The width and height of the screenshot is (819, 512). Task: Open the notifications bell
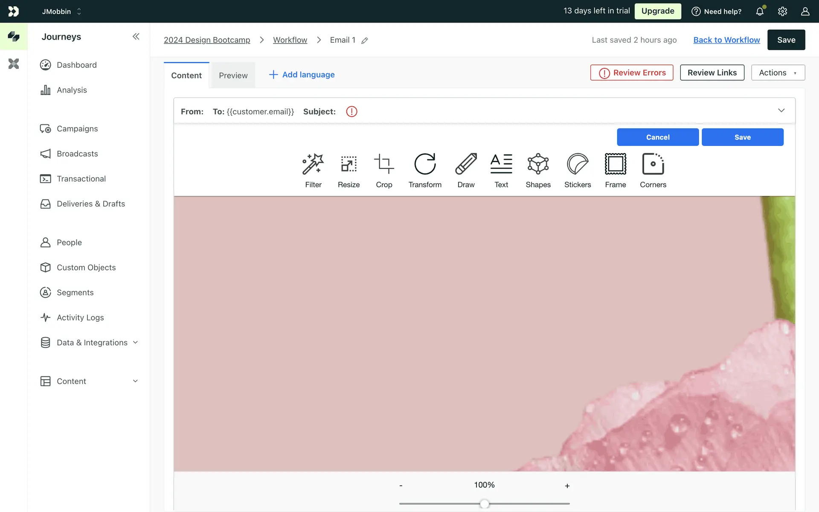tap(760, 12)
